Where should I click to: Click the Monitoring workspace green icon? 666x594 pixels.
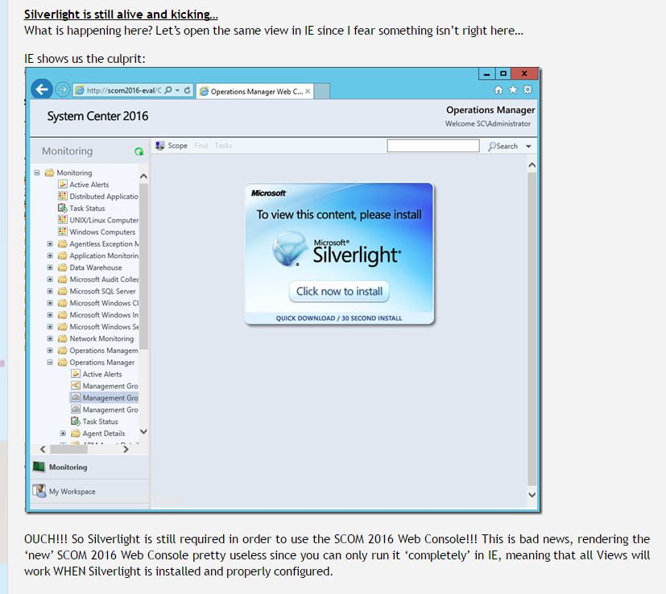pyautogui.click(x=39, y=467)
